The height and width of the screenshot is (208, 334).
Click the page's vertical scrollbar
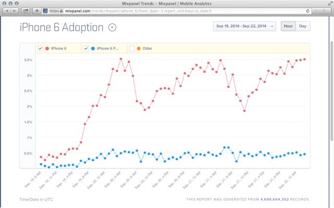[331, 91]
